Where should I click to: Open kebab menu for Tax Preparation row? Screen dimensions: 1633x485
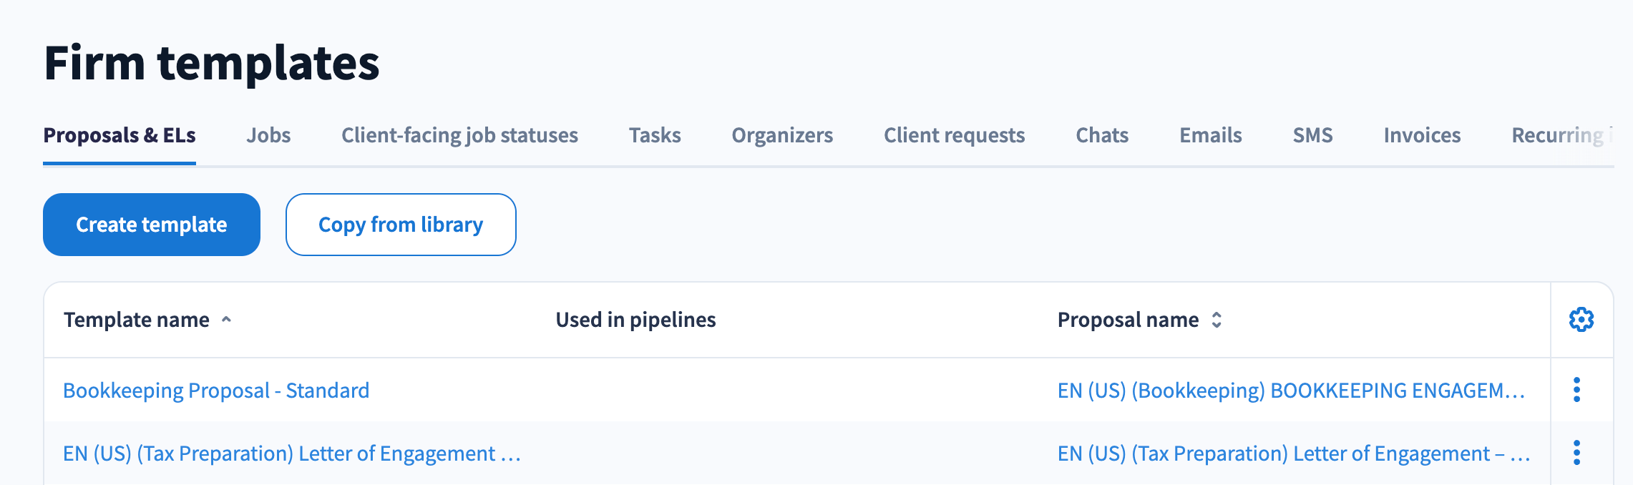pyautogui.click(x=1576, y=453)
